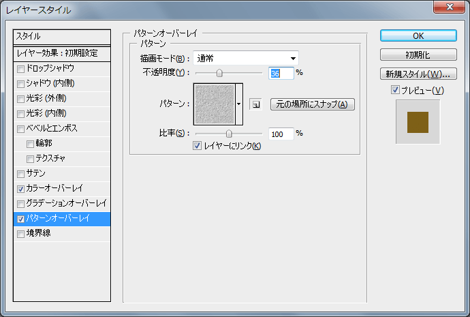470x317 pixels.
Task: Enable ドロップシャドウ checkbox
Action: point(20,69)
